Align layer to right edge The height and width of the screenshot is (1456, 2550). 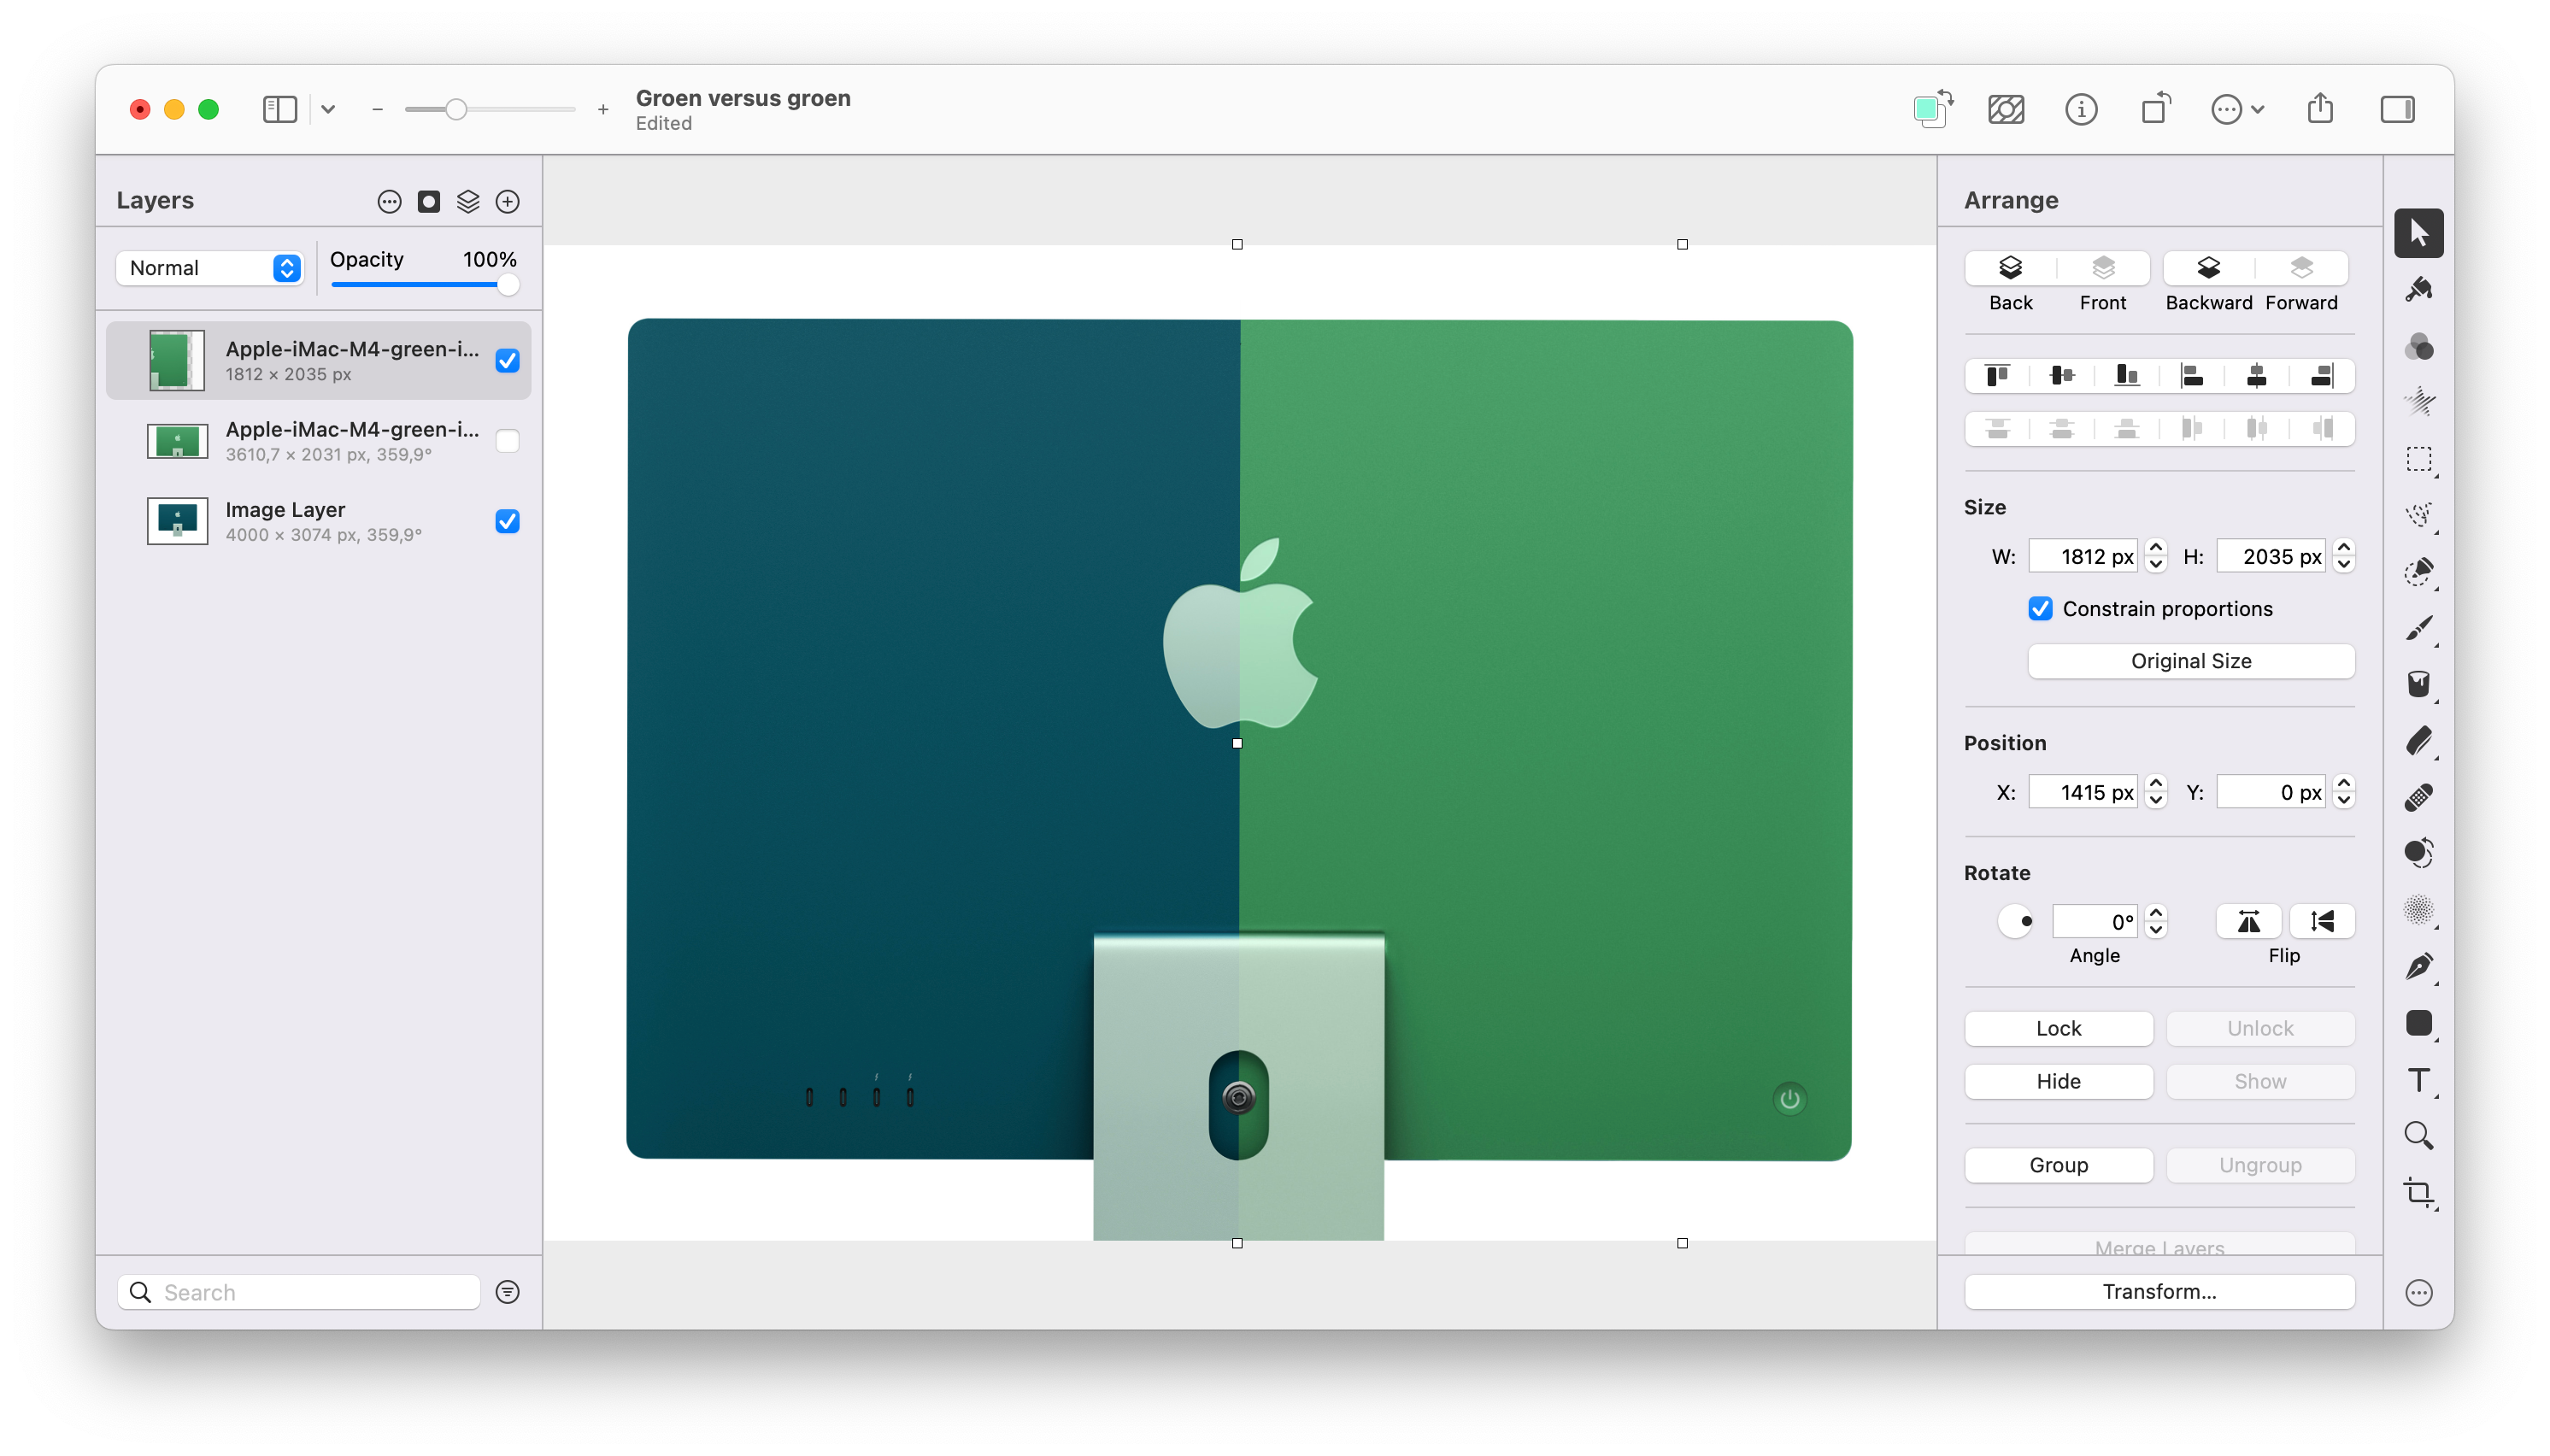(2322, 376)
